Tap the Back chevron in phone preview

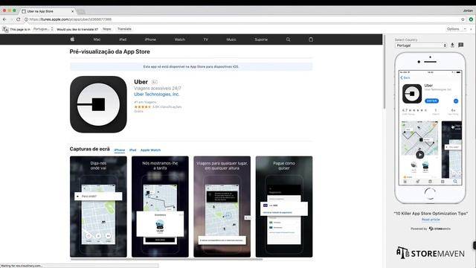click(x=405, y=77)
